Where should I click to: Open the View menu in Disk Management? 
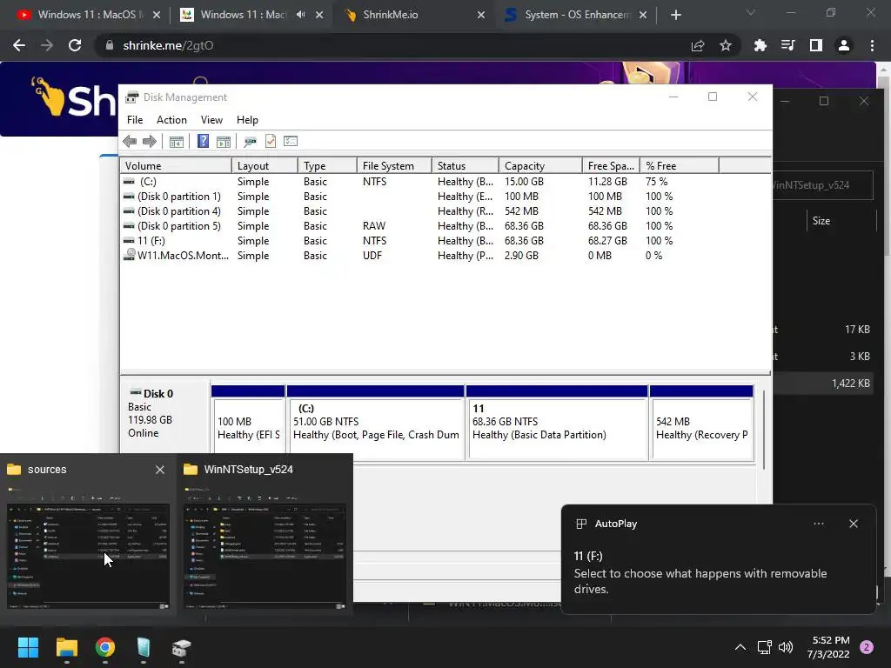pos(211,120)
